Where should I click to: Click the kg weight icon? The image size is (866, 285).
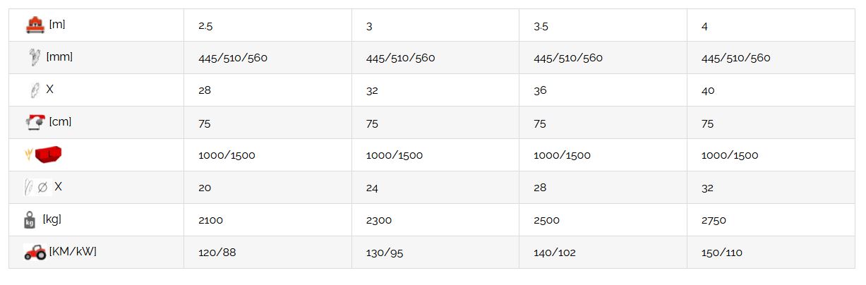pos(30,220)
